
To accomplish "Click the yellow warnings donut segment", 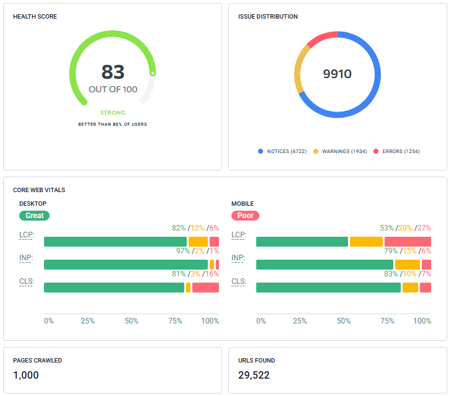I will click(x=299, y=68).
